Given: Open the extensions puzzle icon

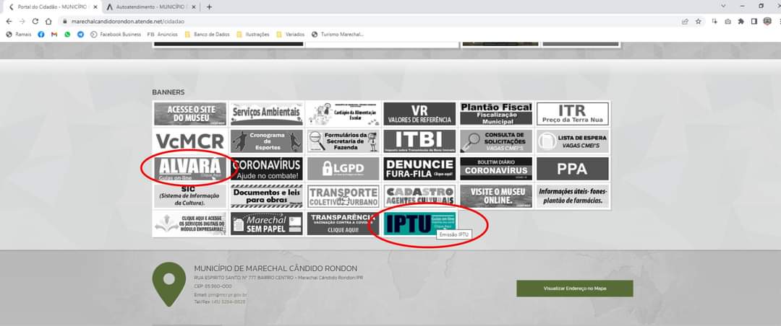Looking at the screenshot, I should [x=741, y=22].
